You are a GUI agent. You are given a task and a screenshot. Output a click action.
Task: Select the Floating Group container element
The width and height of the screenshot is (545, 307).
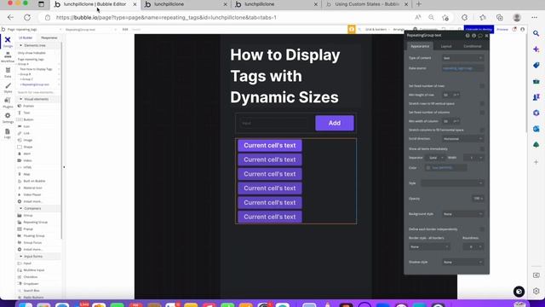[34, 235]
